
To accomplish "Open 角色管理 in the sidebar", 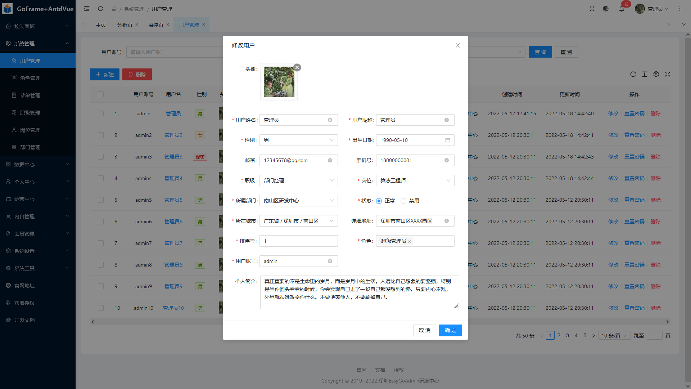I will pos(30,78).
